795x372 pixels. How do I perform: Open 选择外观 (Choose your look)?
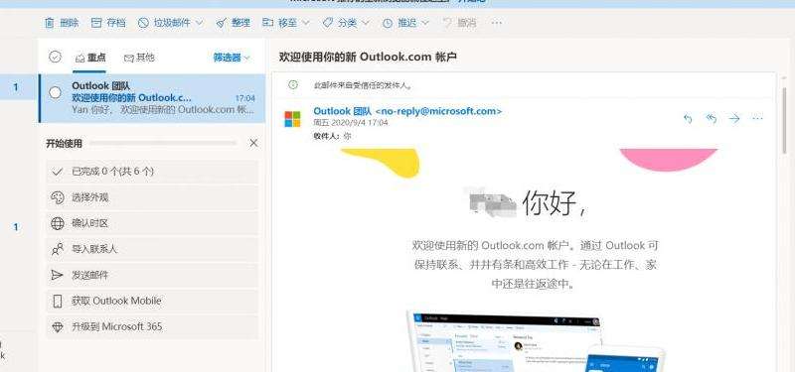(152, 197)
